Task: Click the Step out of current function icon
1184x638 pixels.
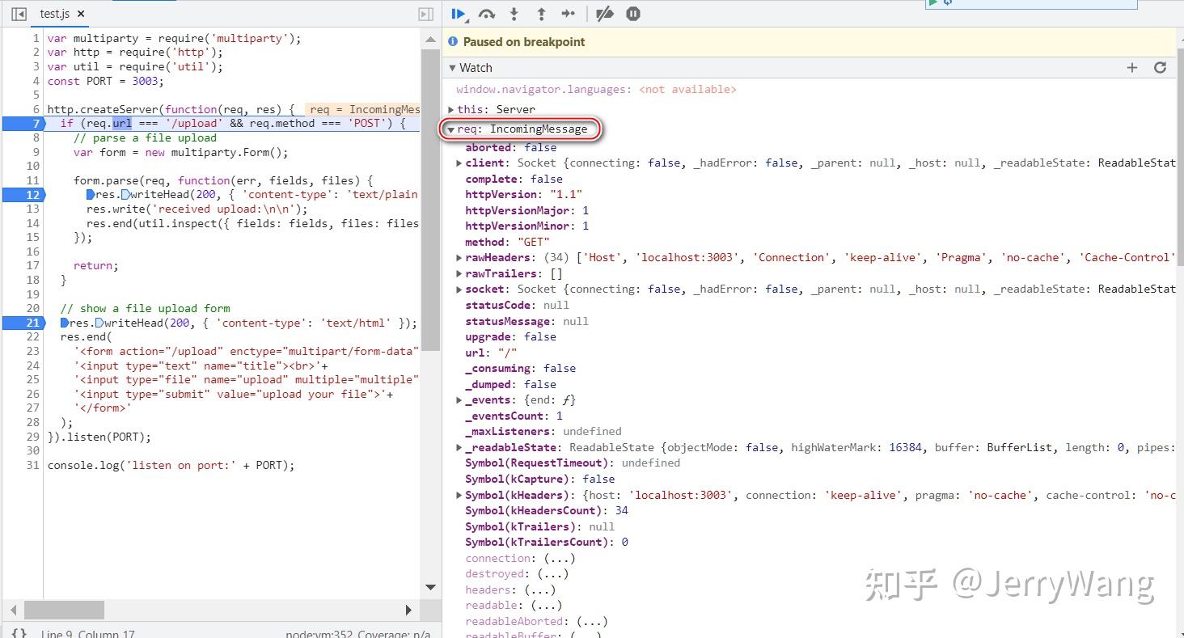Action: click(x=541, y=14)
